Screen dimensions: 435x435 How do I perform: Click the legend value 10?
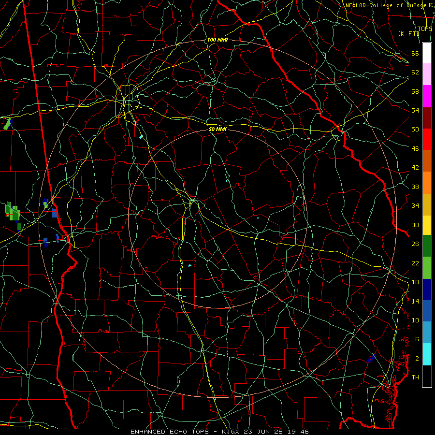point(415,320)
